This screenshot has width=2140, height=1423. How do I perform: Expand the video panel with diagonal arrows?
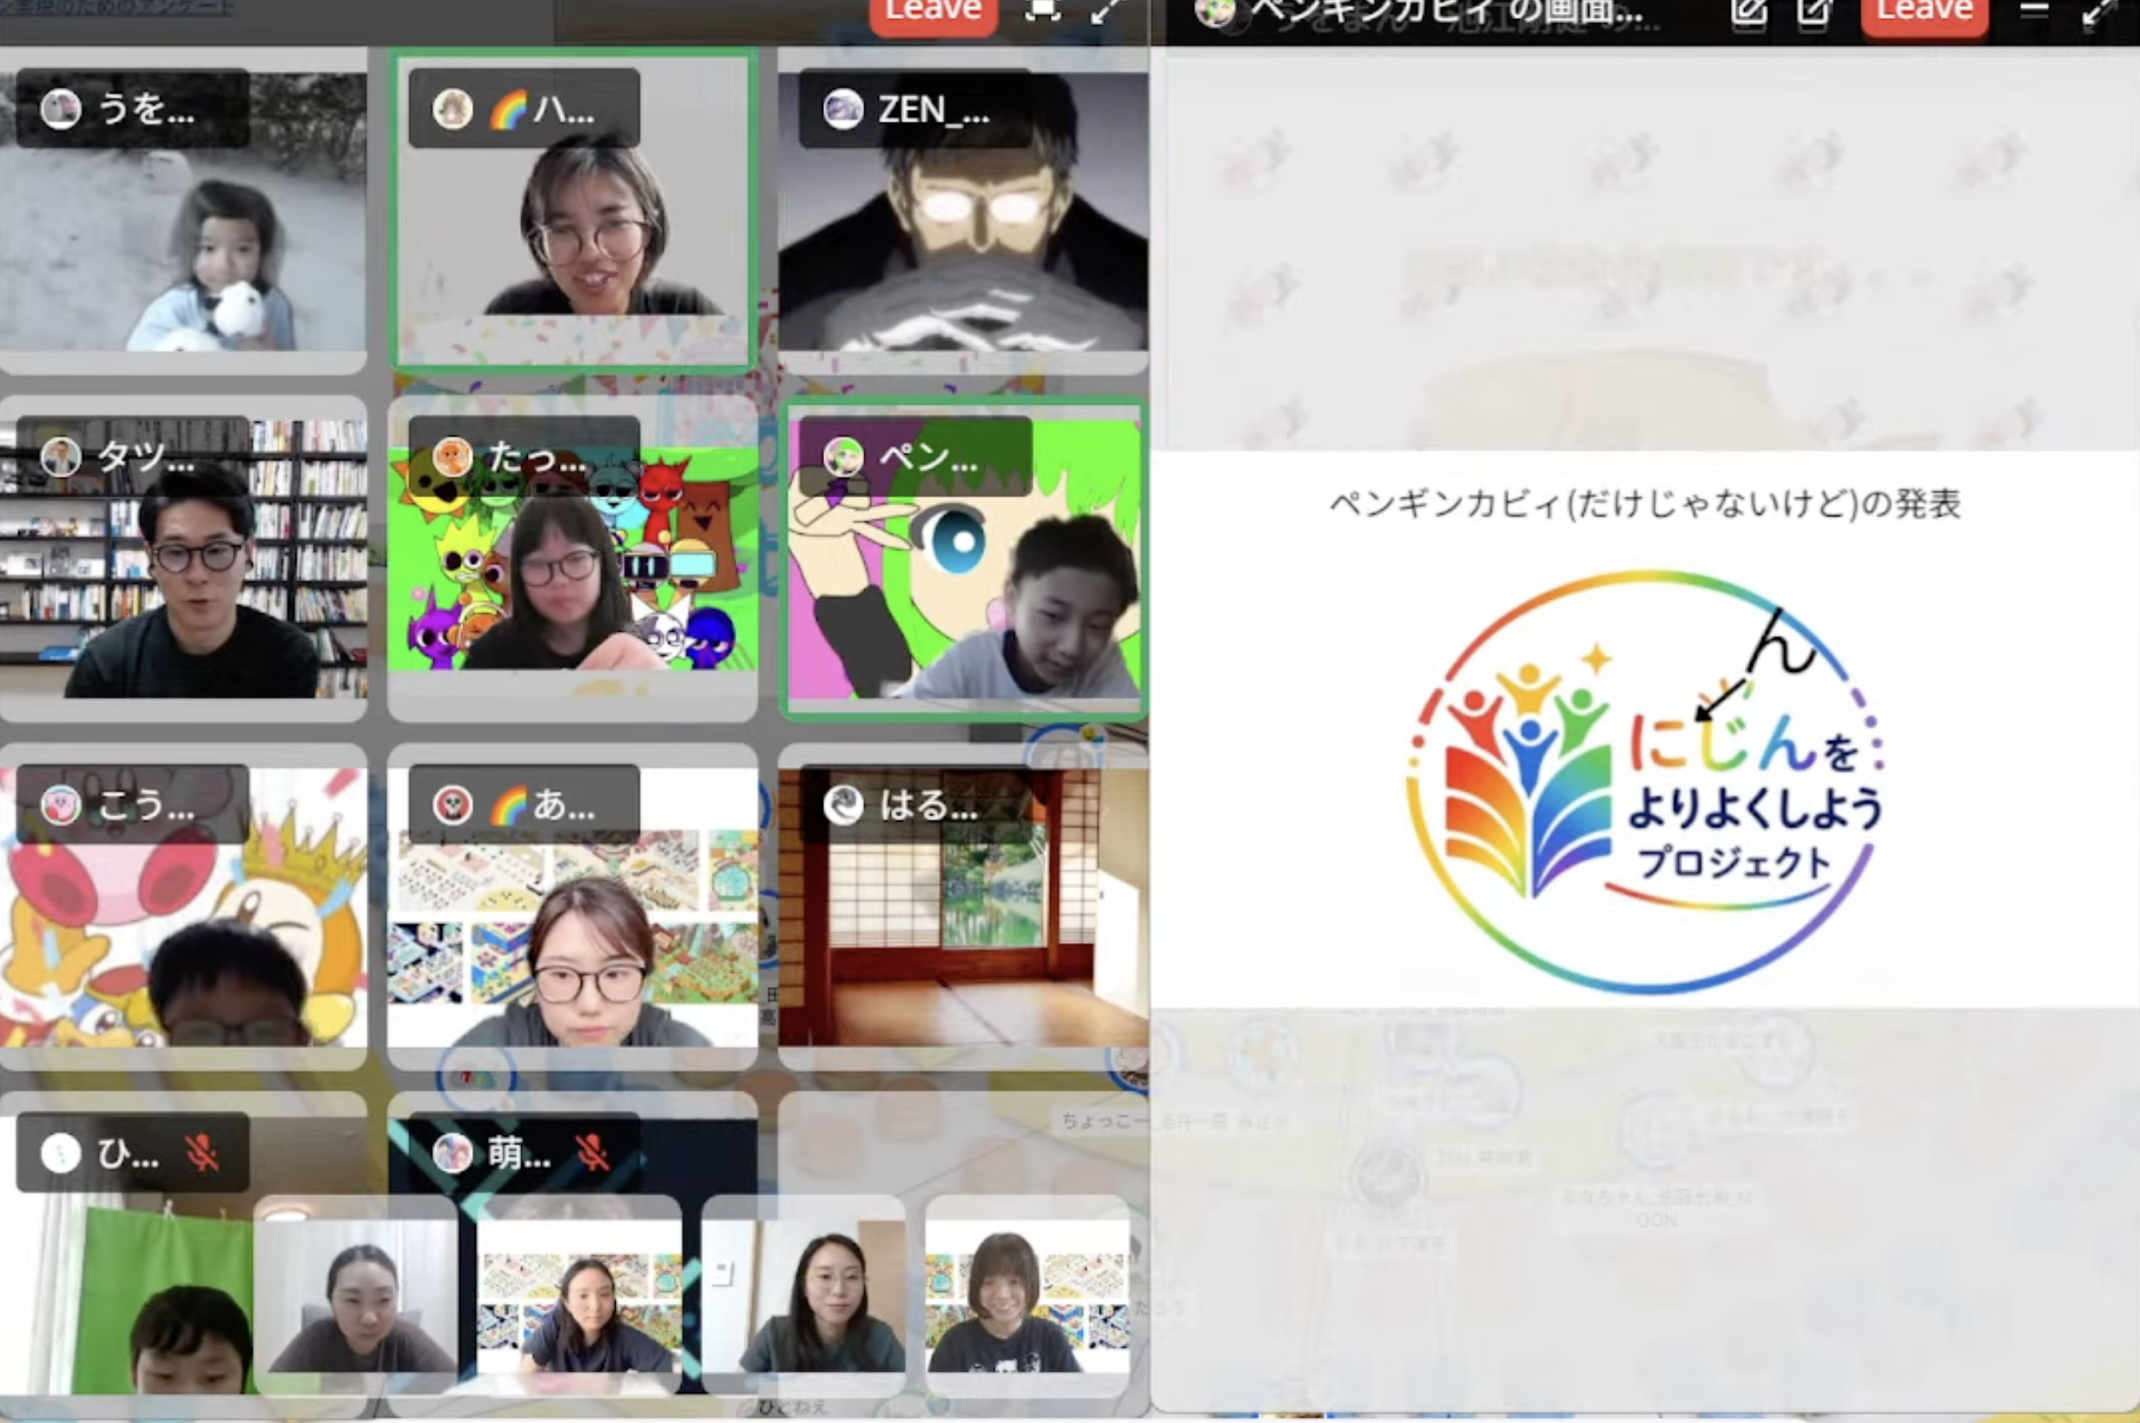pyautogui.click(x=1109, y=11)
